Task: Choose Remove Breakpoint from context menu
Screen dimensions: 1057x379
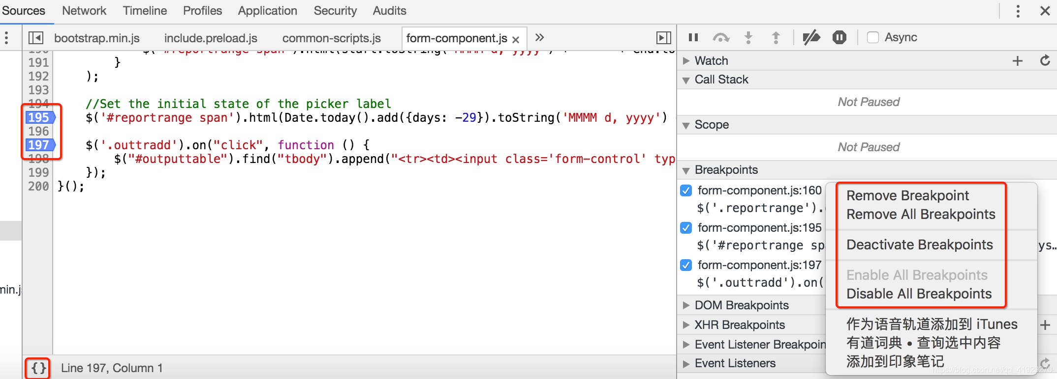Action: point(907,196)
